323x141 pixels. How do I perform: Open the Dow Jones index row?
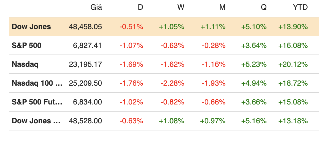(x=31, y=27)
